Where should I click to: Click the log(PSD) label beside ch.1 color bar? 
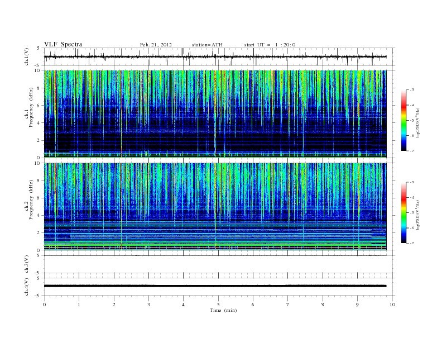(417, 122)
